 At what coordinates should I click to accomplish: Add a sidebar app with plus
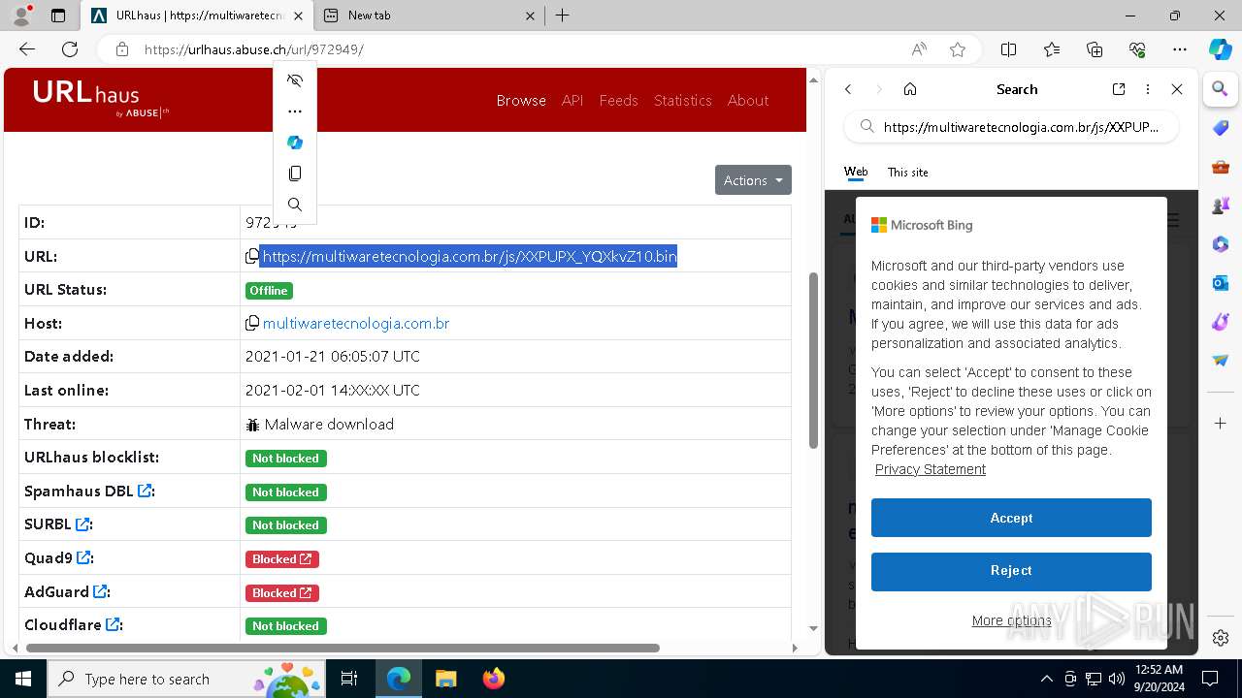point(1221,424)
